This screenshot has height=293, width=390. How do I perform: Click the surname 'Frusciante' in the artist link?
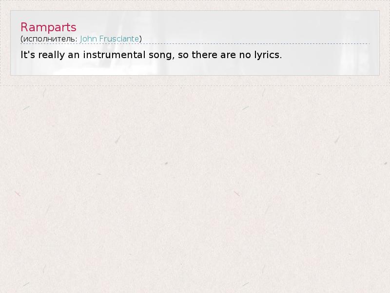point(118,39)
